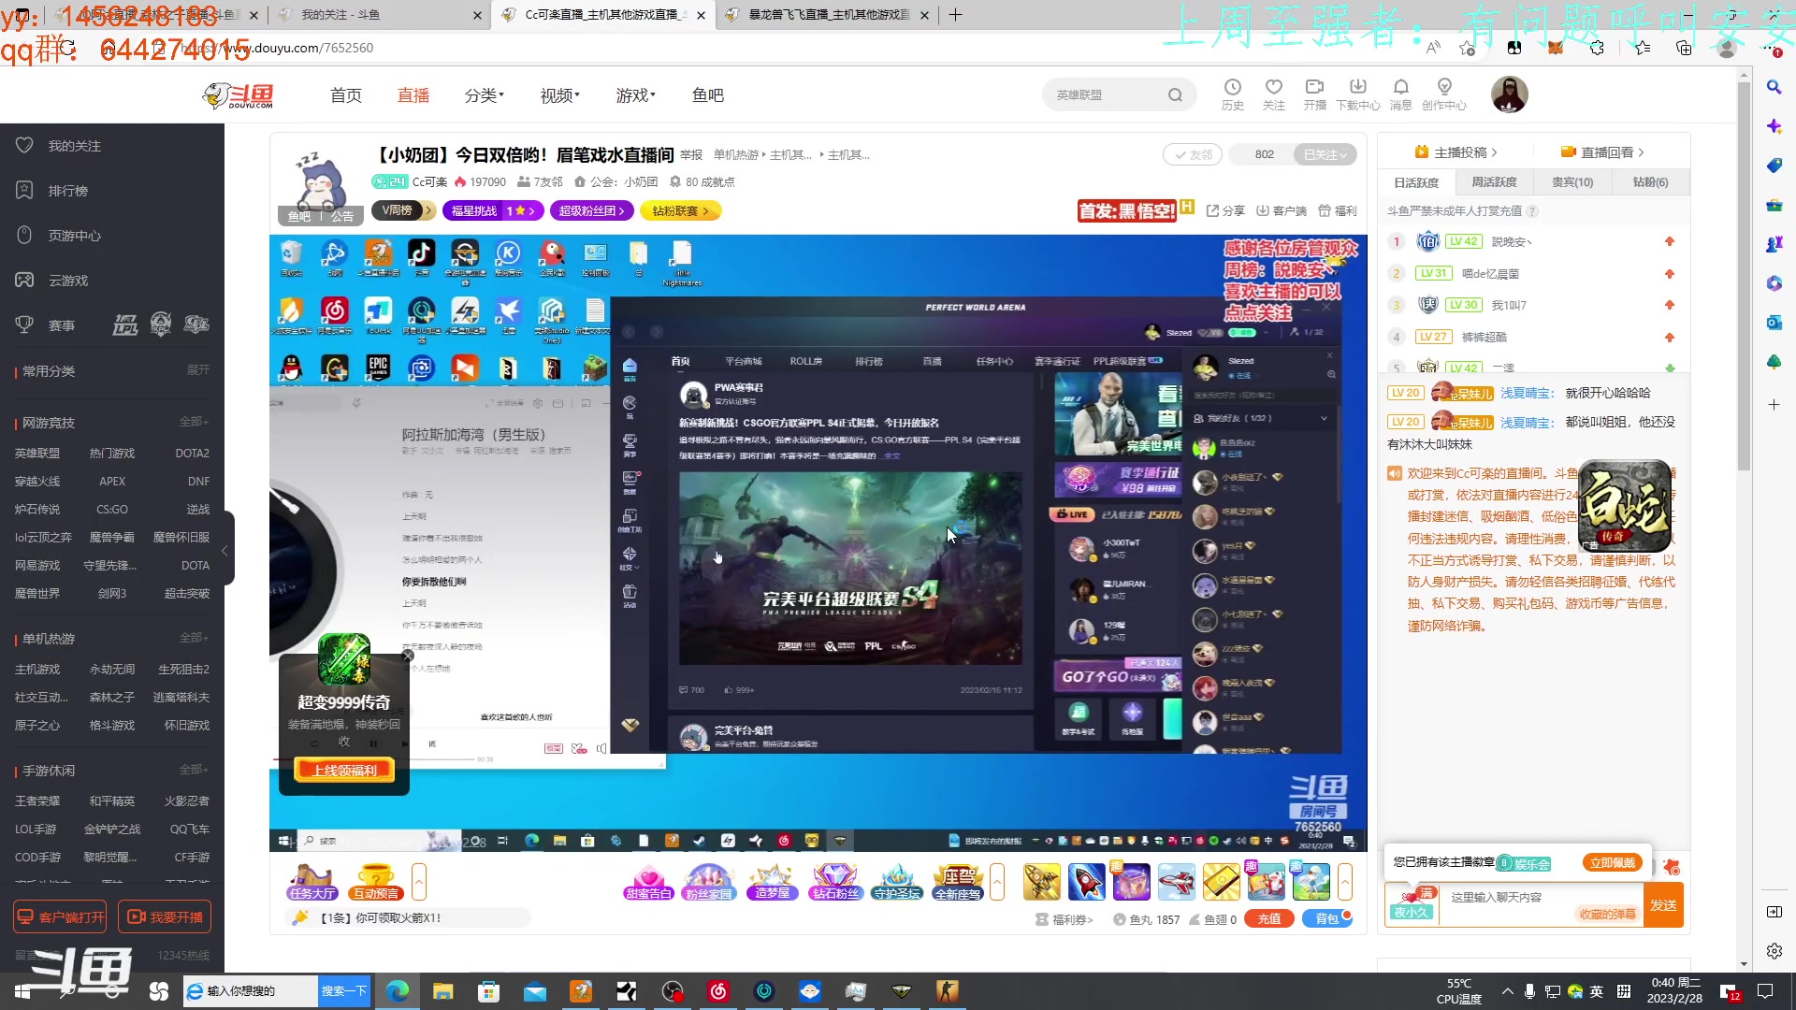Open 排行榜 in the left sidebar

click(x=67, y=191)
